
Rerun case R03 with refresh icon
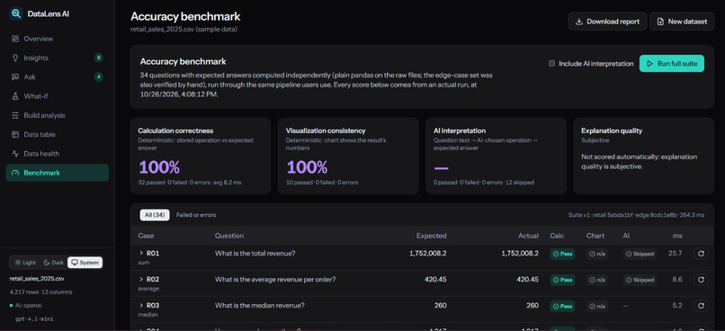701,306
